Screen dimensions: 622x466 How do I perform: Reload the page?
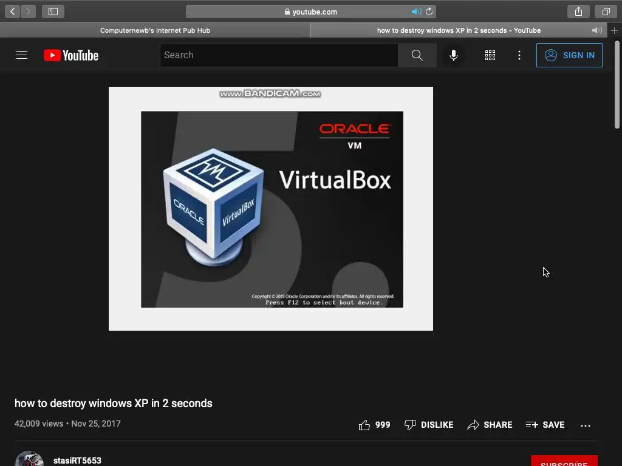click(x=429, y=12)
